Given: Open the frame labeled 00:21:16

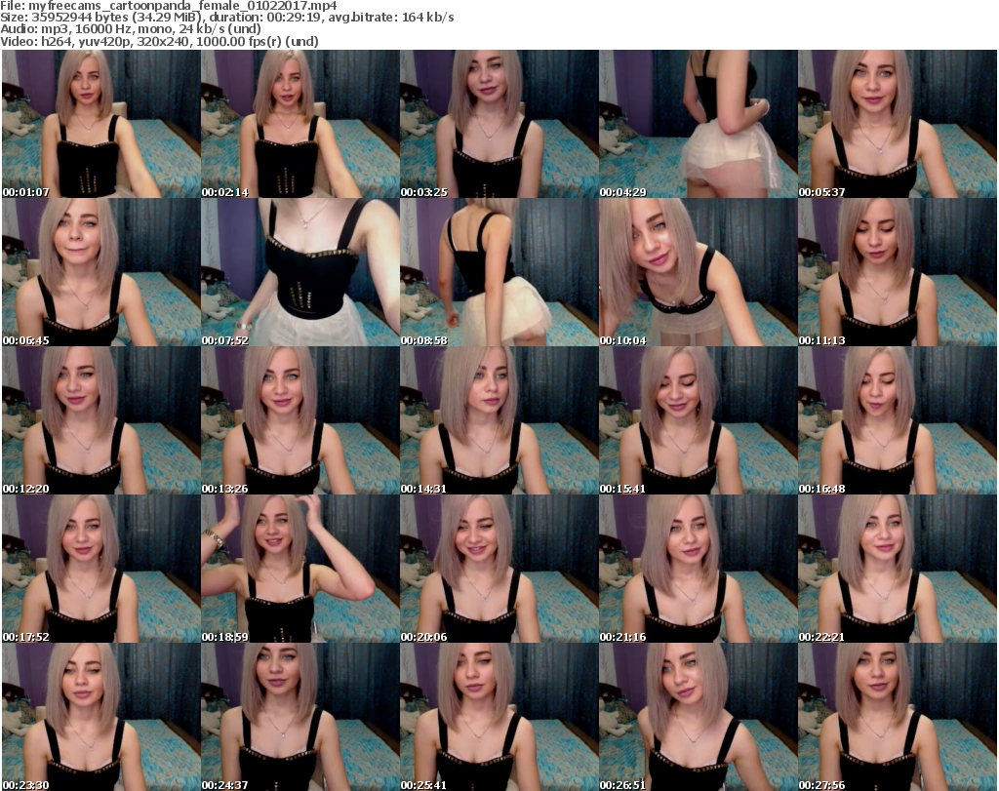Looking at the screenshot, I should (x=699, y=570).
